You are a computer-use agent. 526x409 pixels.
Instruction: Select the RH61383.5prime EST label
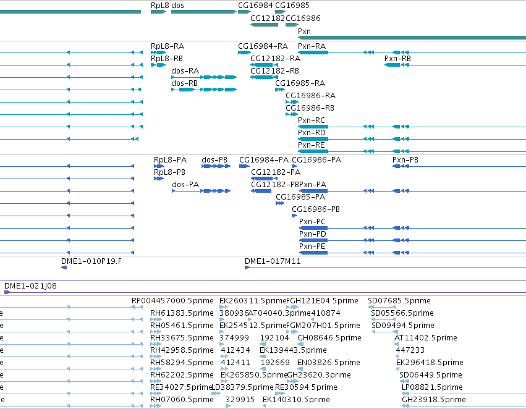click(x=182, y=313)
